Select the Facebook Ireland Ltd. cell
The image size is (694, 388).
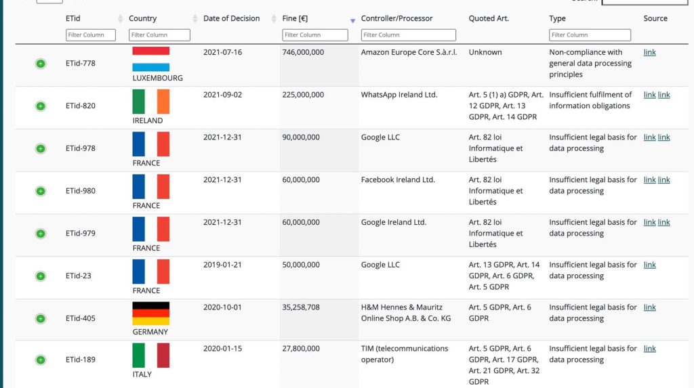tap(398, 179)
